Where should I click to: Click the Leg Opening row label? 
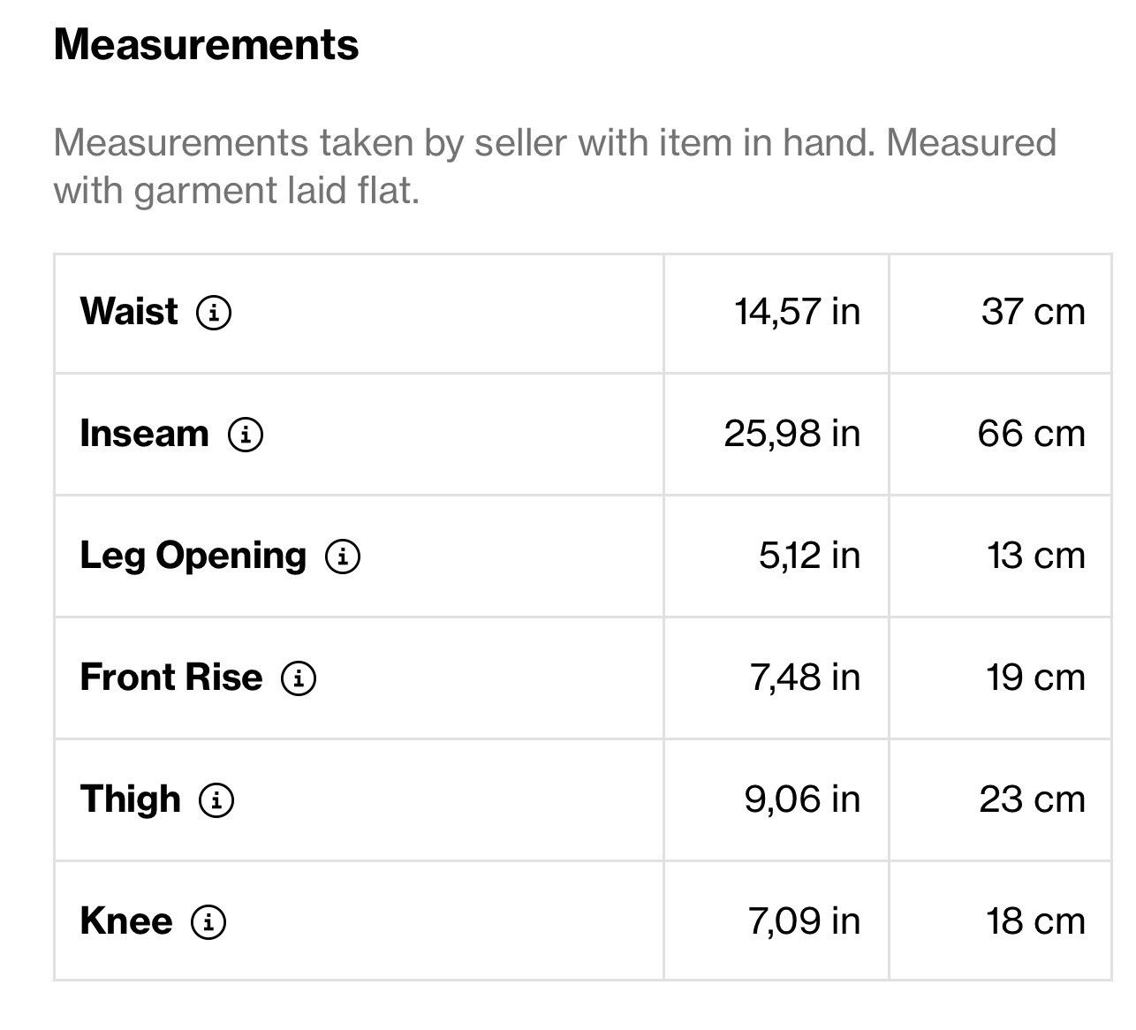click(x=193, y=557)
